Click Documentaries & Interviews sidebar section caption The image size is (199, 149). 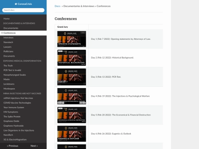pos(19,23)
